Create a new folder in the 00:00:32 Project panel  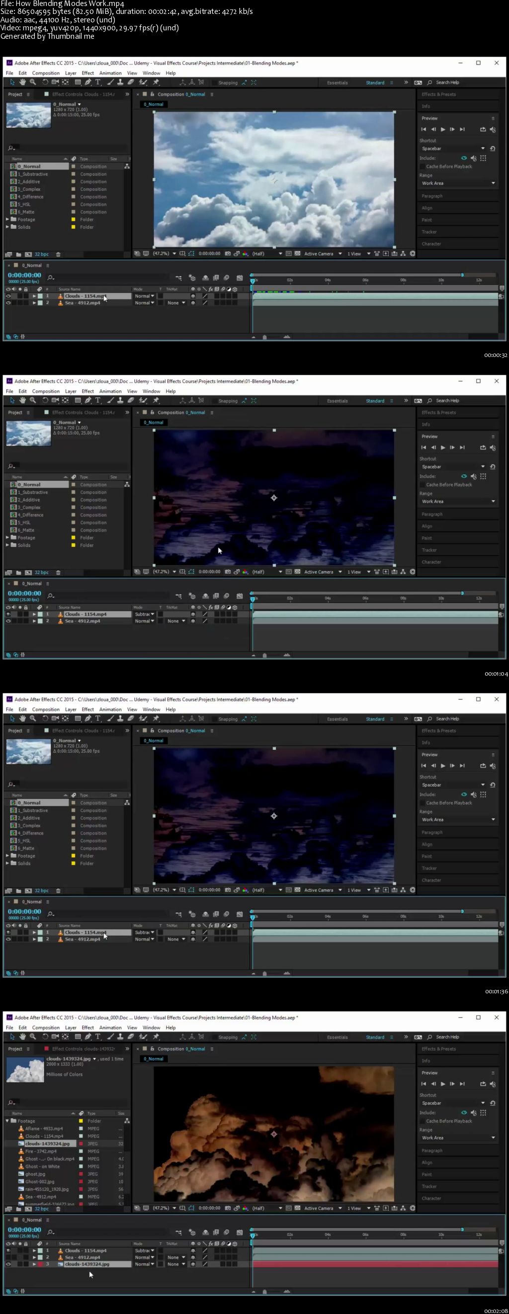click(18, 254)
